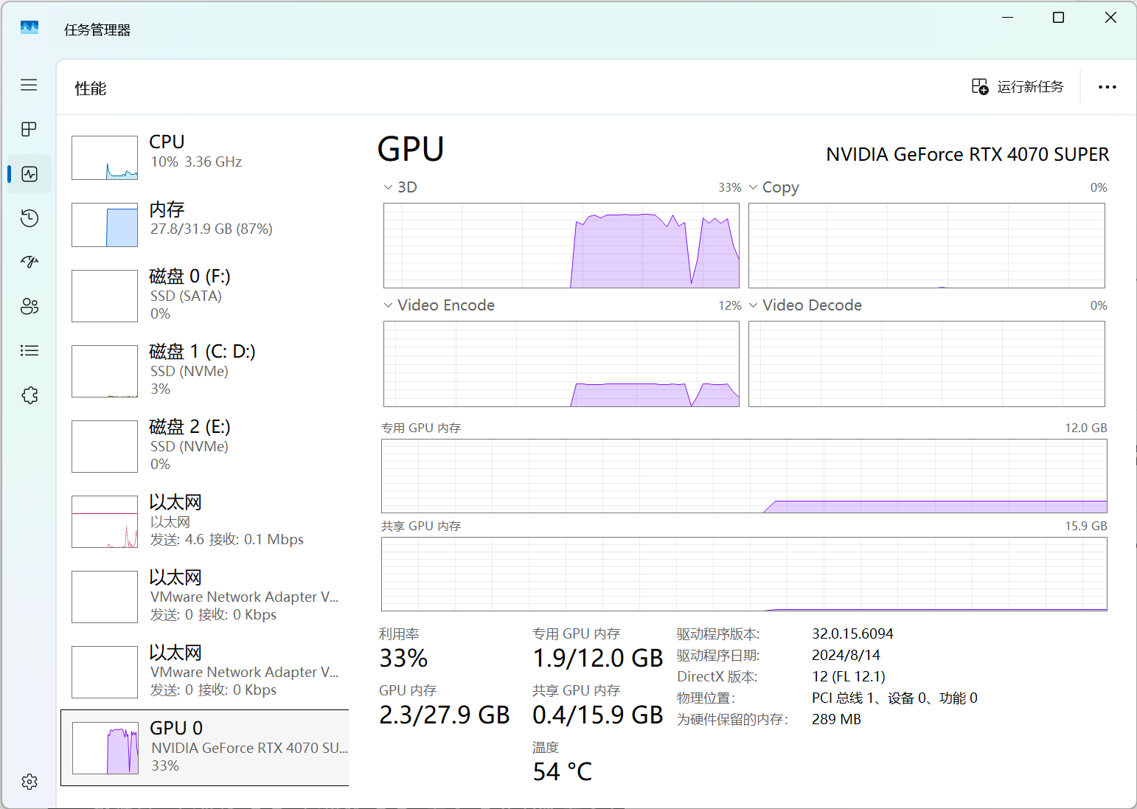Click the run new task icon
1137x809 pixels.
point(980,87)
